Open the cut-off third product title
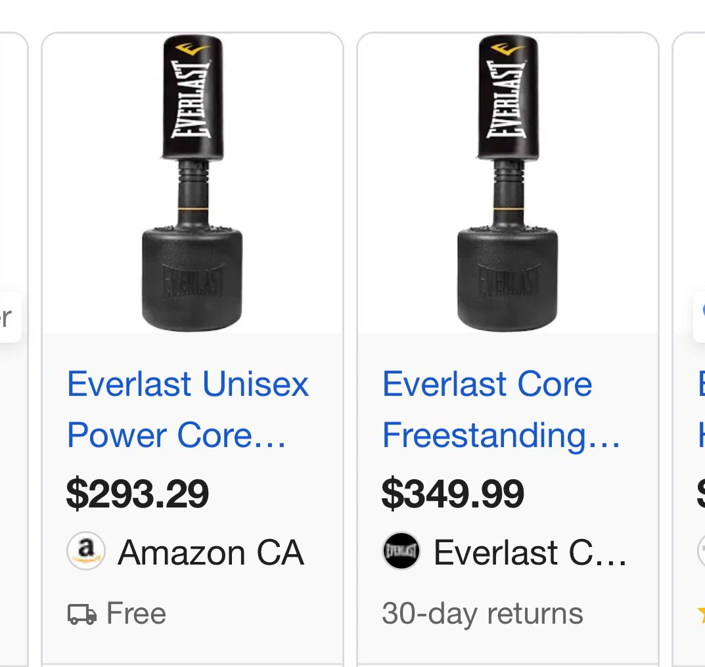The height and width of the screenshot is (667, 705). click(x=702, y=409)
